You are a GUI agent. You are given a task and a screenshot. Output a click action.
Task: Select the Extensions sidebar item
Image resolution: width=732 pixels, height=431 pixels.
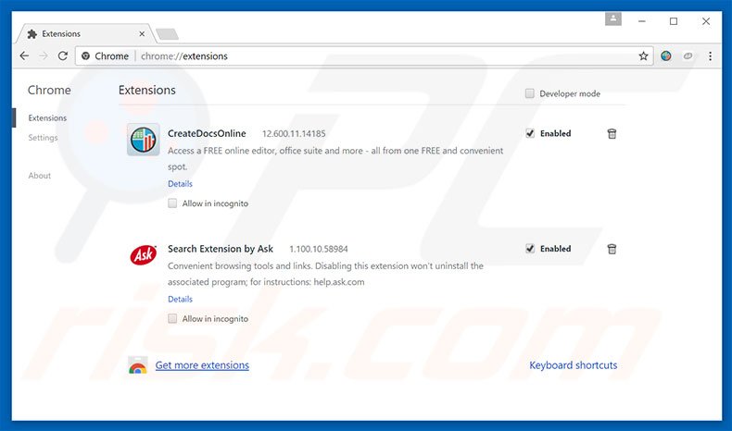(47, 117)
